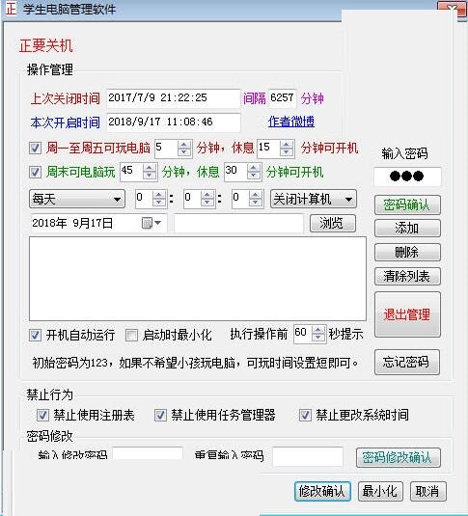The width and height of the screenshot is (468, 516).
Task: Click the weekend rest minutes stepper arrows
Action: click(253, 172)
